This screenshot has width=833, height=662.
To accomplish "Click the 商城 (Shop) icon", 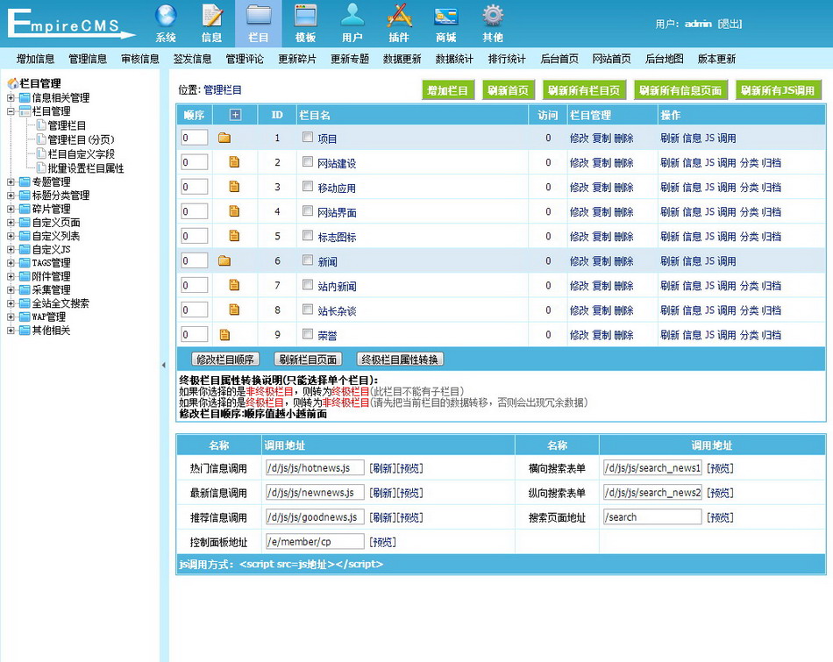I will click(x=445, y=18).
